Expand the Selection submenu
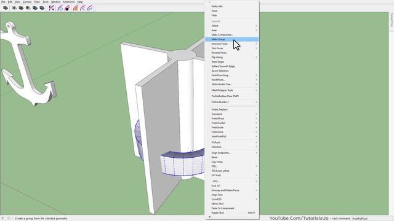 [231, 147]
